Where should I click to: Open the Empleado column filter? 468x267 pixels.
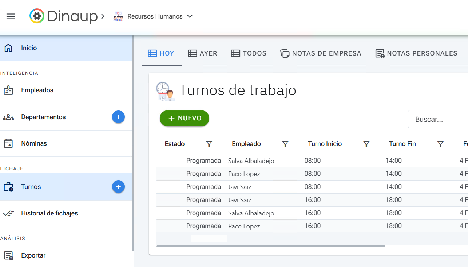click(x=285, y=144)
